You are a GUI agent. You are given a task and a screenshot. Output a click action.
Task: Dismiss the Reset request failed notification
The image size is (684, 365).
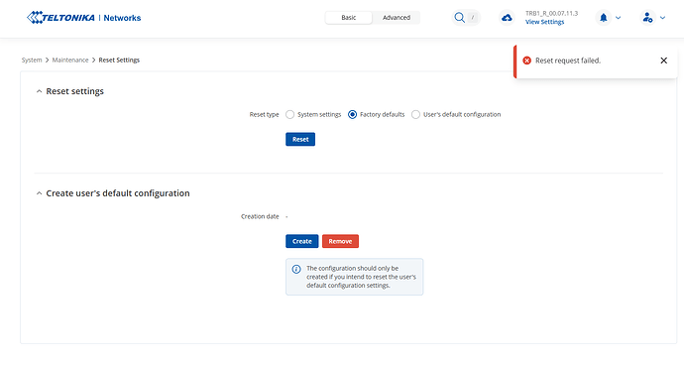pos(663,61)
